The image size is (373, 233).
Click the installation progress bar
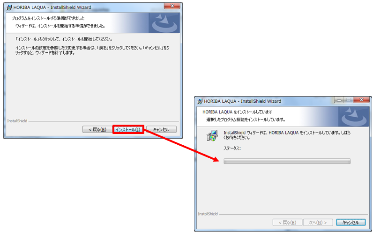tap(287, 161)
